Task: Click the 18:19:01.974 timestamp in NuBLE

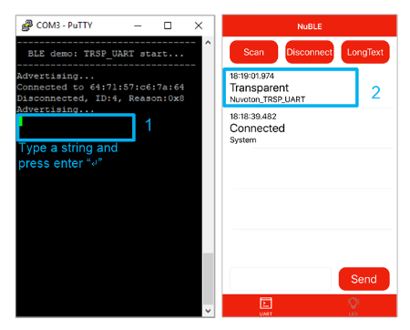Action: tap(251, 76)
